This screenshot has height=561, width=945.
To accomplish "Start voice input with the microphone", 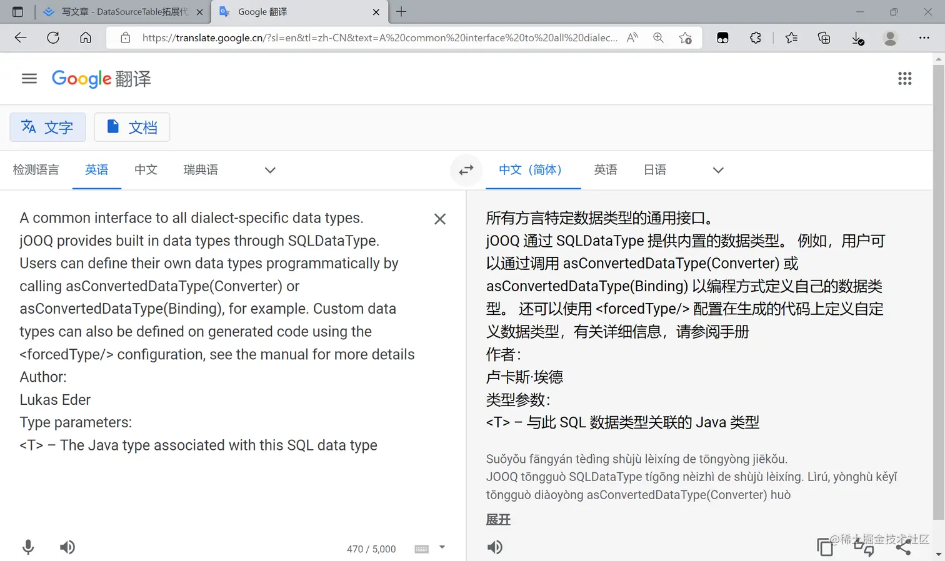I will click(x=28, y=547).
